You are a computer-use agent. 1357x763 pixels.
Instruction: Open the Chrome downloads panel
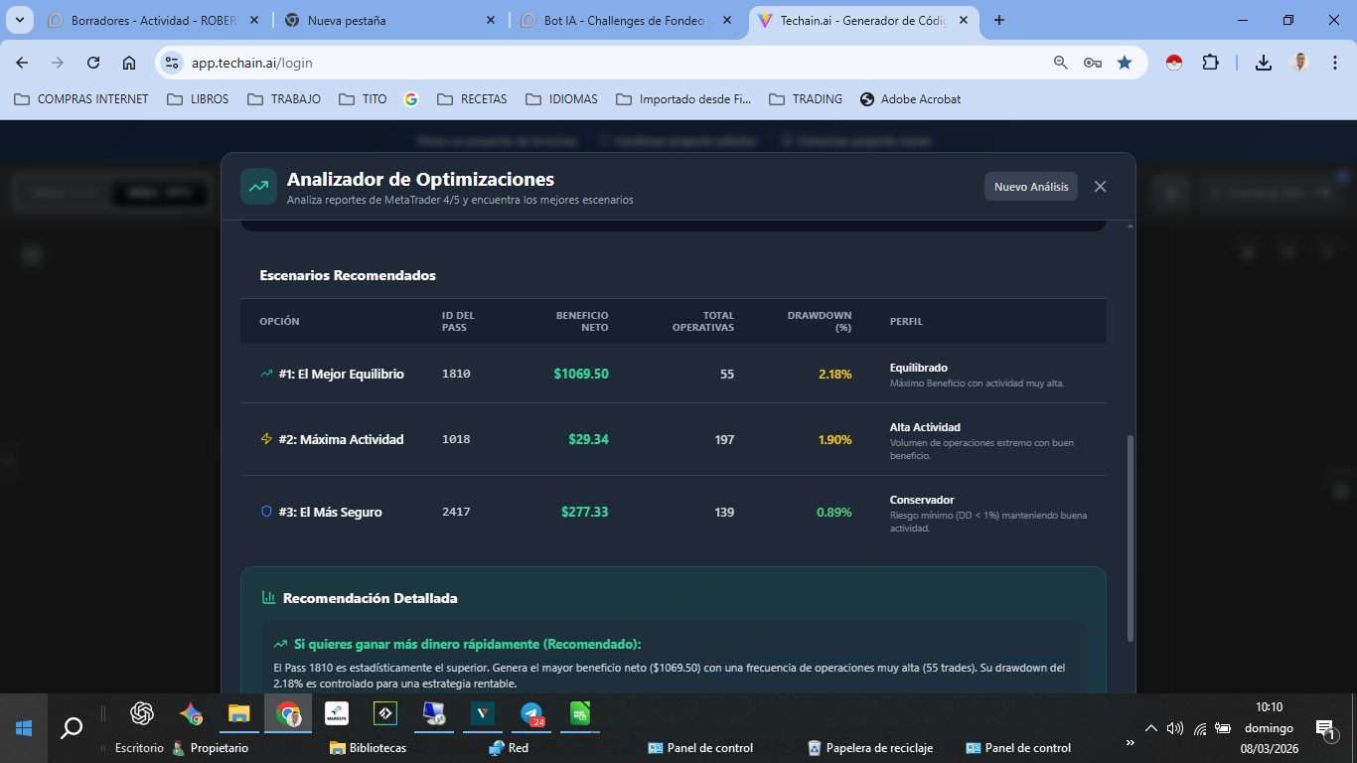(x=1264, y=63)
